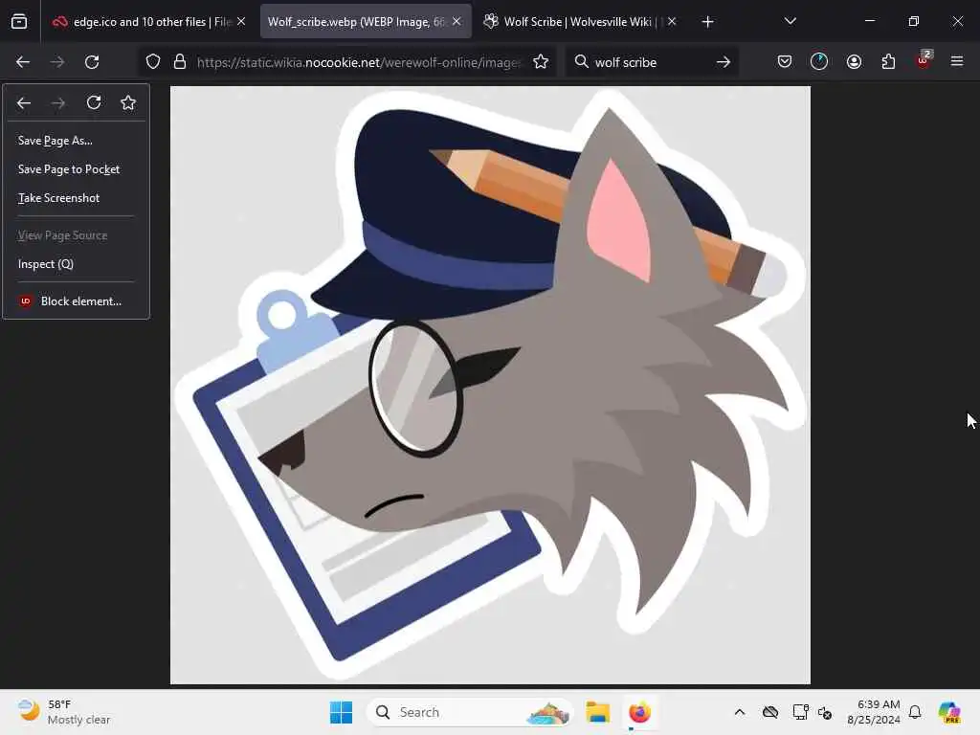
Task: Open the Save to Pocket toolbar button
Action: click(x=785, y=61)
